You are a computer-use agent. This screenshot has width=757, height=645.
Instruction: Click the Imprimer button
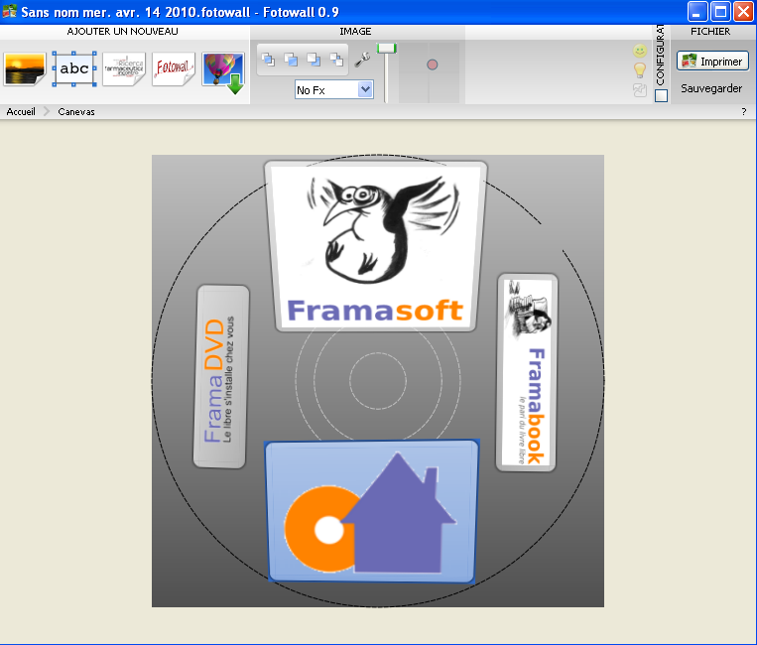pos(712,62)
